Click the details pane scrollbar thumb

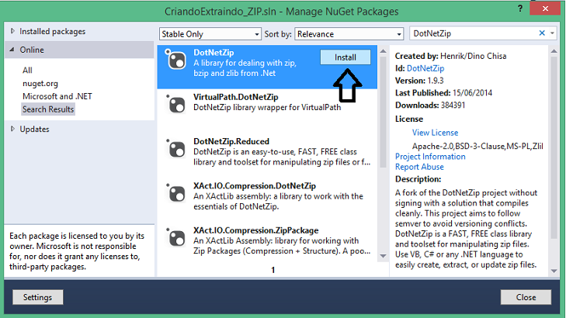coord(554,147)
